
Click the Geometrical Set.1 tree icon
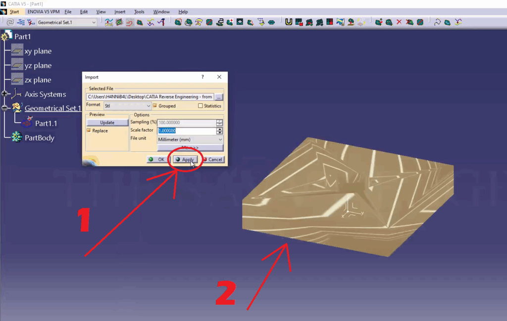(17, 108)
